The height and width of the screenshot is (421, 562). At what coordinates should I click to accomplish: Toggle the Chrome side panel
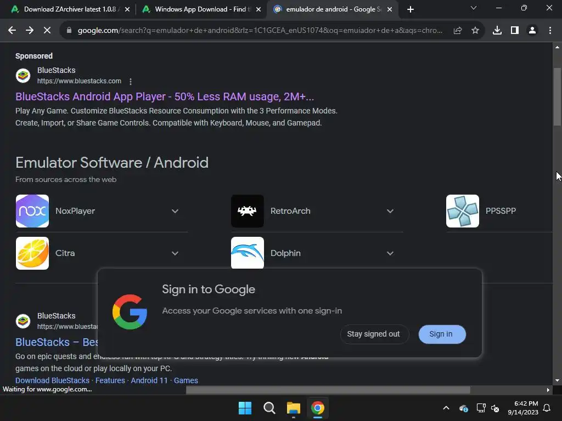(x=515, y=31)
